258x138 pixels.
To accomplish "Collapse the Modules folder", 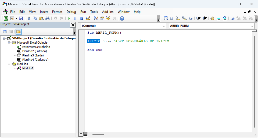I will [9, 64].
